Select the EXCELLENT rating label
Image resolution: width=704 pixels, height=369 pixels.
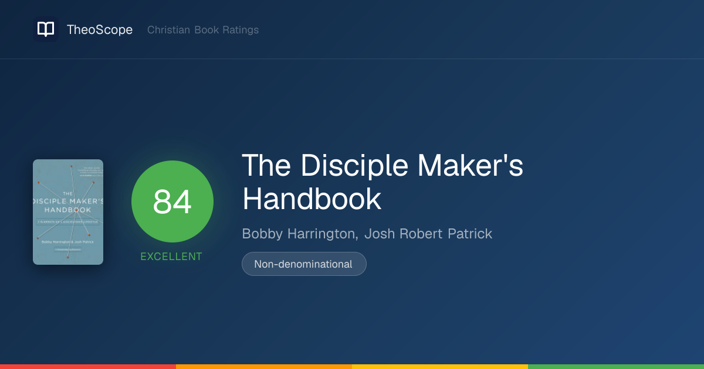pos(171,257)
